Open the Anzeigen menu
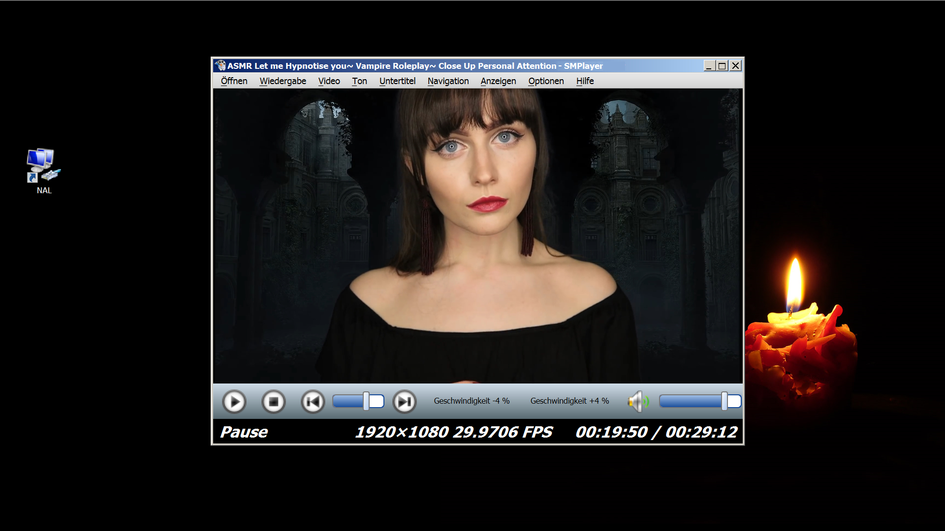 pyautogui.click(x=498, y=81)
